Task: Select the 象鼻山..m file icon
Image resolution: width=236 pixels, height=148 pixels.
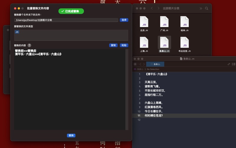Action: (x=164, y=42)
